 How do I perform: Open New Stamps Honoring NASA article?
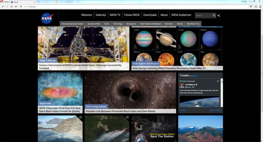click(x=169, y=68)
